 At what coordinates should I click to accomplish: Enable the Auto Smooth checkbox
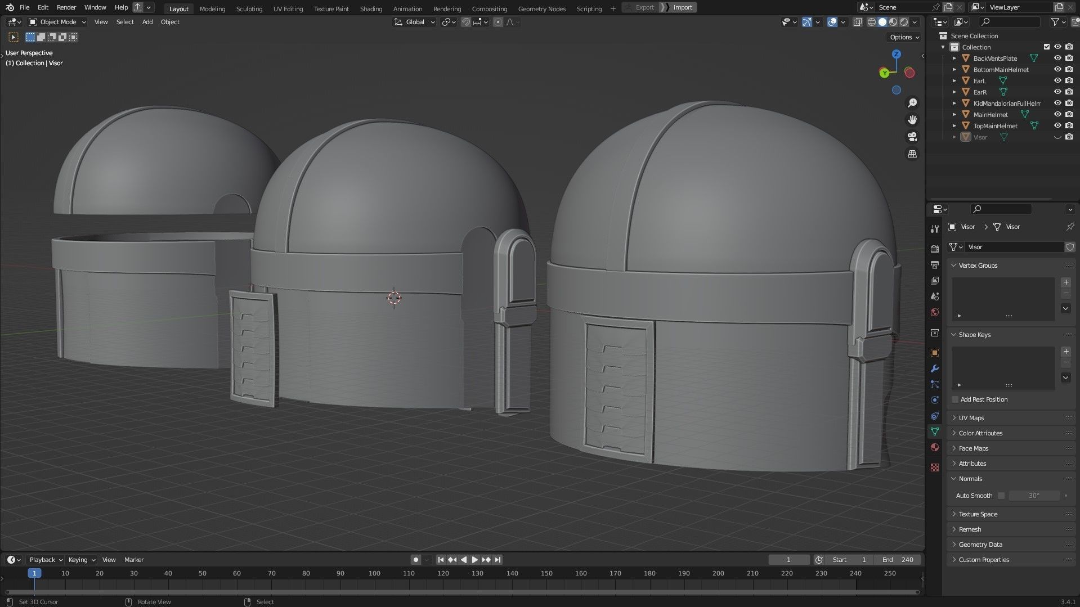coord(1001,496)
